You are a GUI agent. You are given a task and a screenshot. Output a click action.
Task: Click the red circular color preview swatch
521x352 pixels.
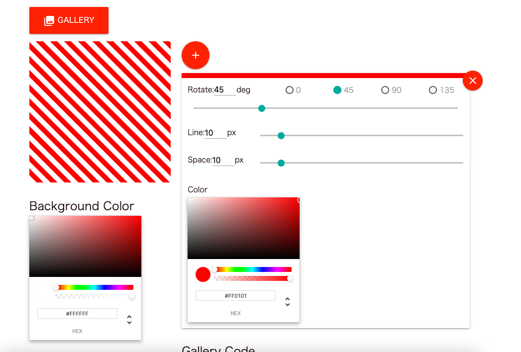(203, 274)
